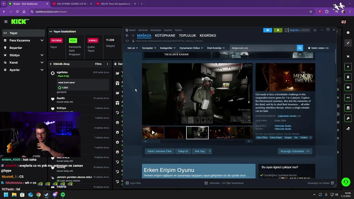
Task: Expand Kanal sidebar section
Action: tap(42, 62)
